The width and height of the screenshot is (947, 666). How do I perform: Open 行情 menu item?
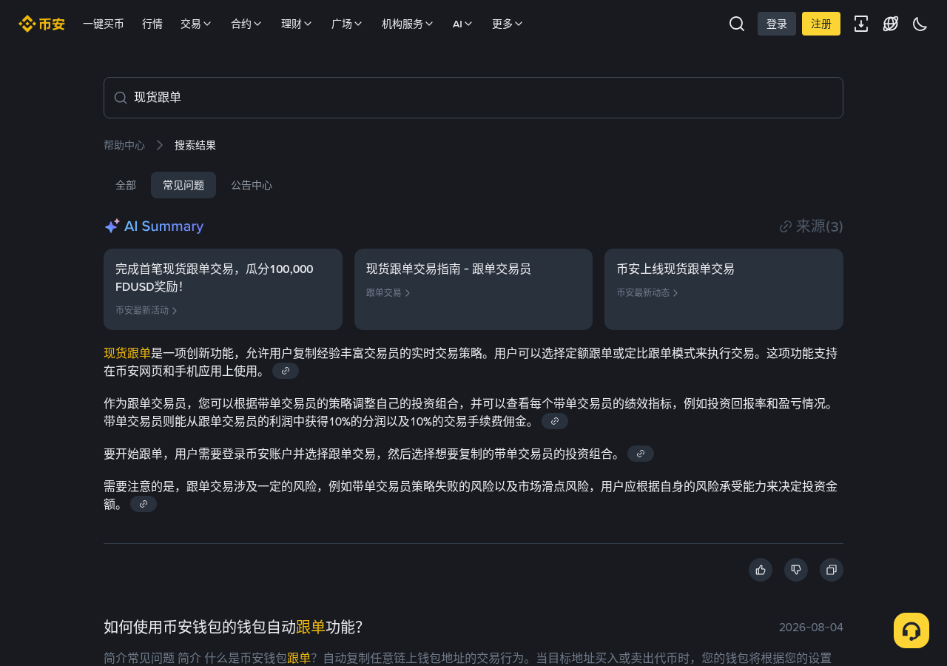(x=152, y=24)
